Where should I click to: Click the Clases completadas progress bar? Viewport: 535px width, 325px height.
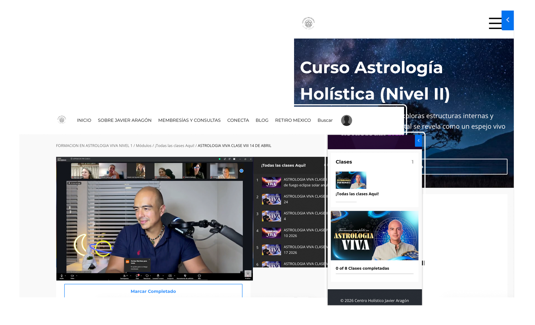click(x=374, y=274)
